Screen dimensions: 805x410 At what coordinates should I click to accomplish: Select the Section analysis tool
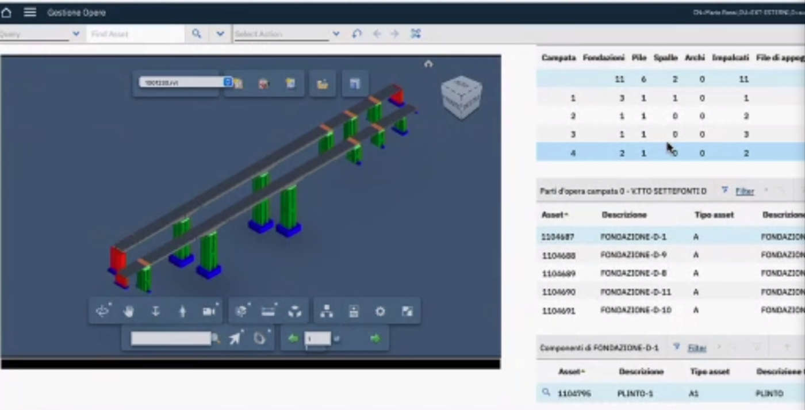point(241,311)
